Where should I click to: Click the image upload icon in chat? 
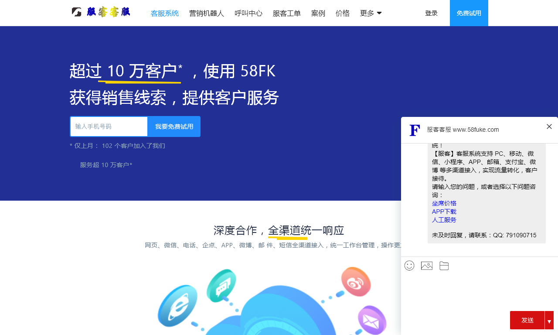tap(427, 266)
